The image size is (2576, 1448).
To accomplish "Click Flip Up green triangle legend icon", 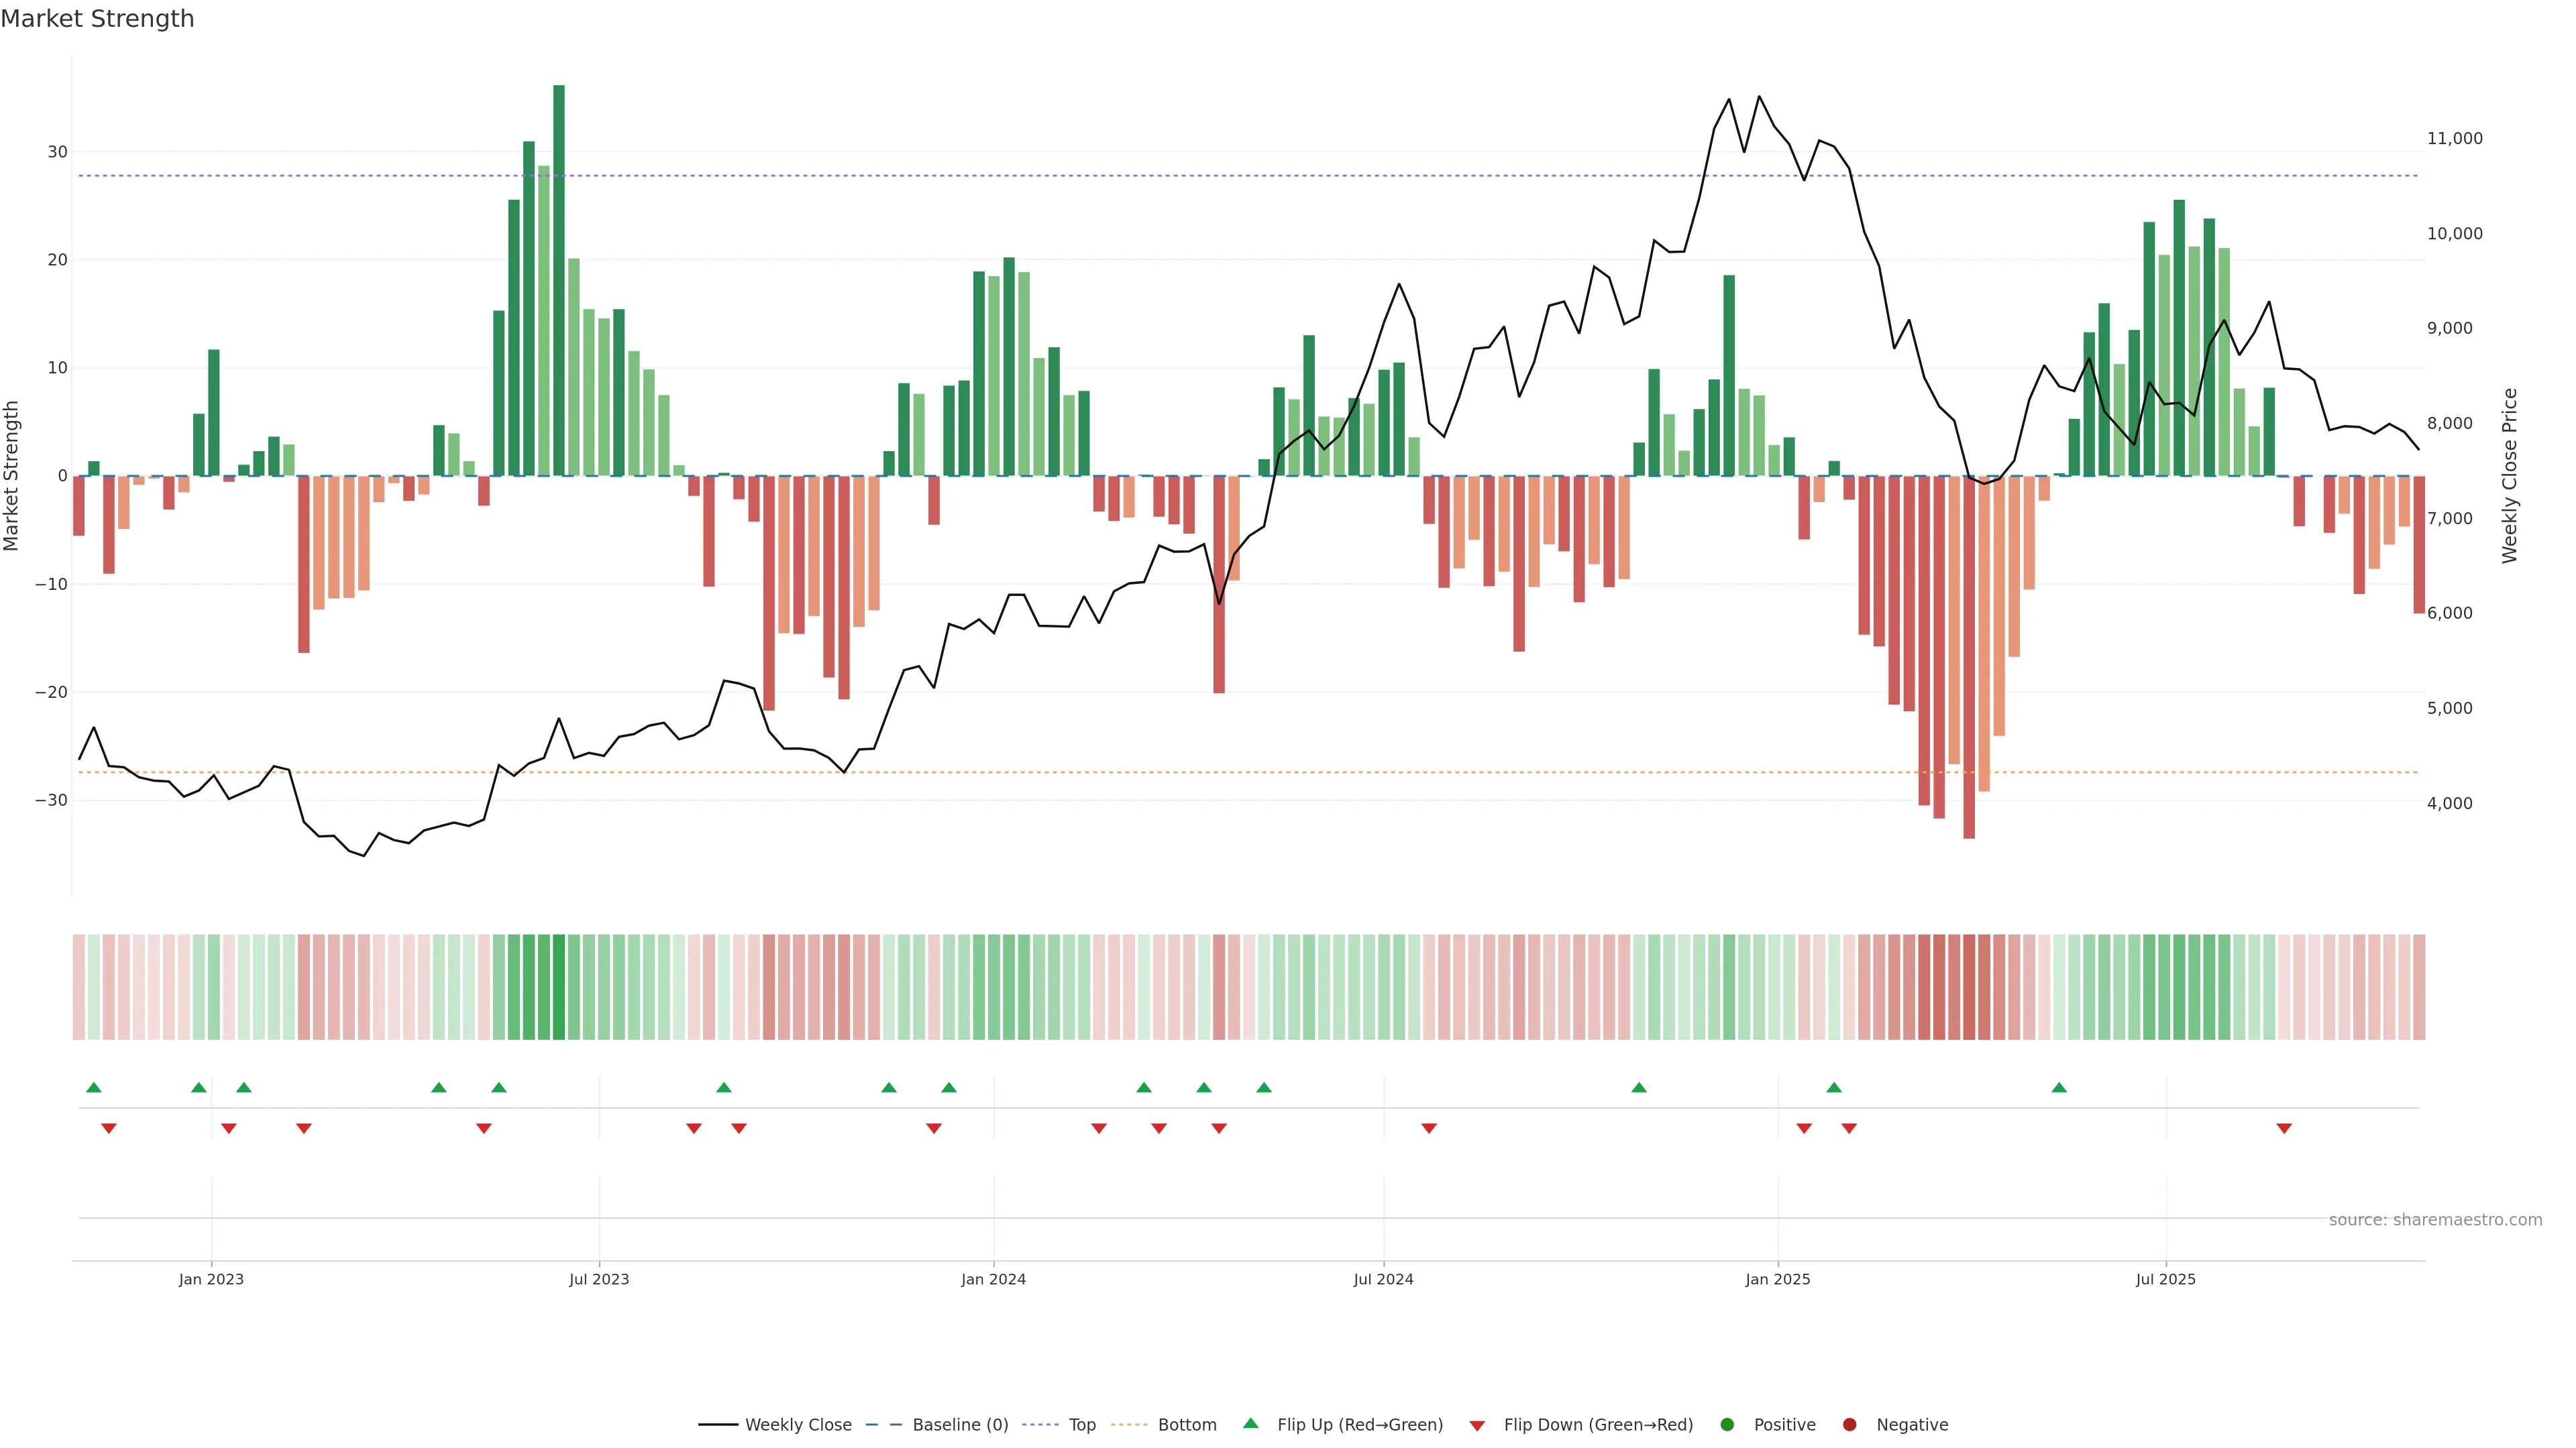I will click(x=1250, y=1423).
